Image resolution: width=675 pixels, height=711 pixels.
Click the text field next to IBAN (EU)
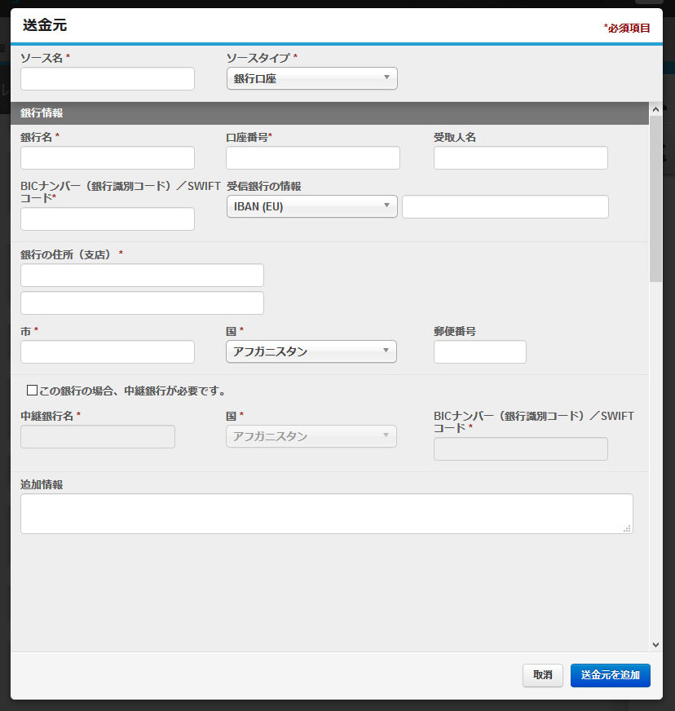(505, 207)
